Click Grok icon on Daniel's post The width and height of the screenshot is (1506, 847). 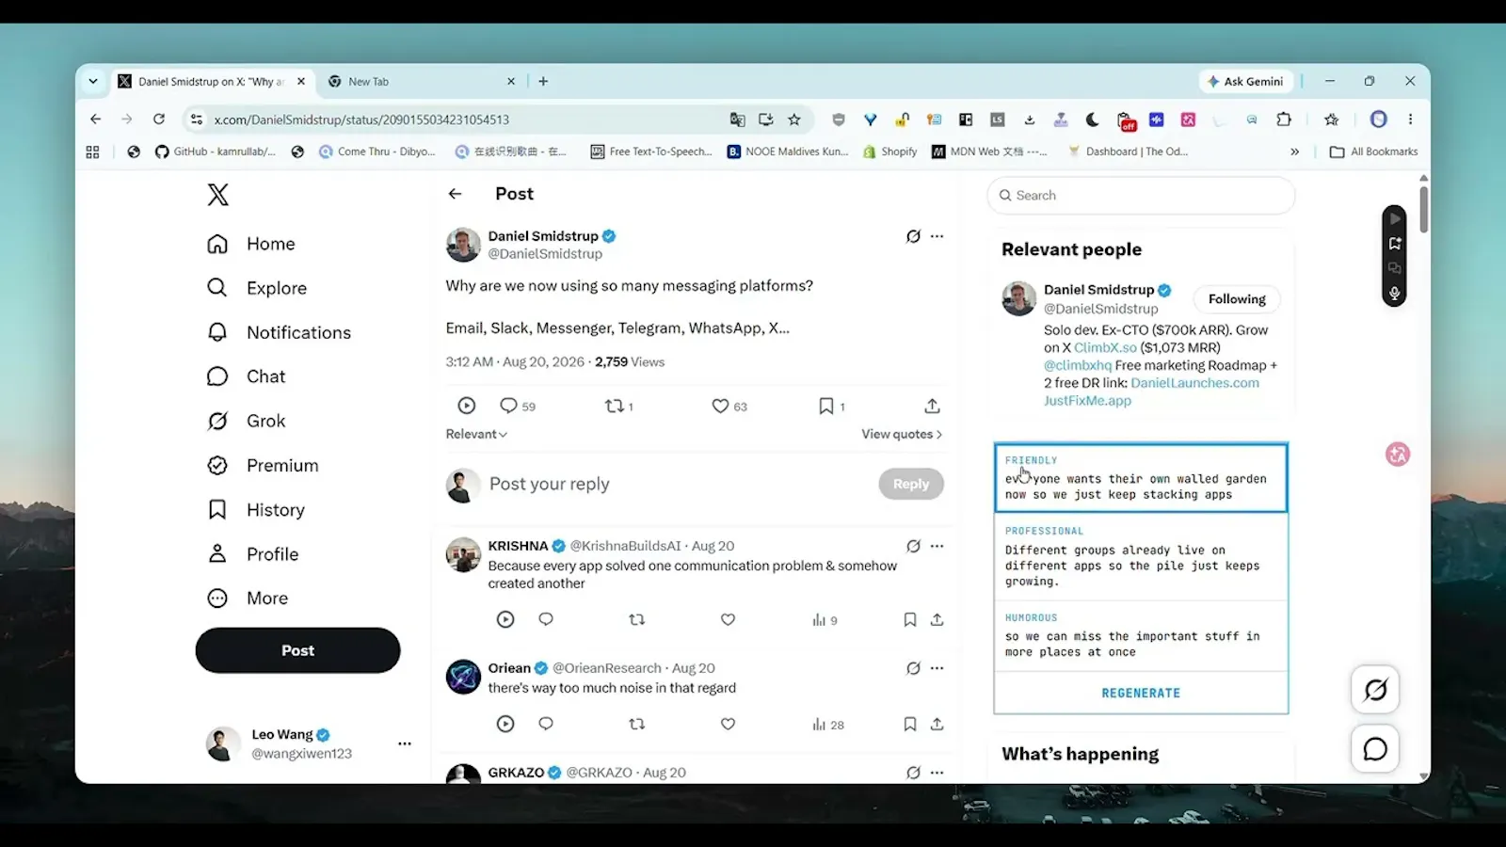[x=913, y=236]
